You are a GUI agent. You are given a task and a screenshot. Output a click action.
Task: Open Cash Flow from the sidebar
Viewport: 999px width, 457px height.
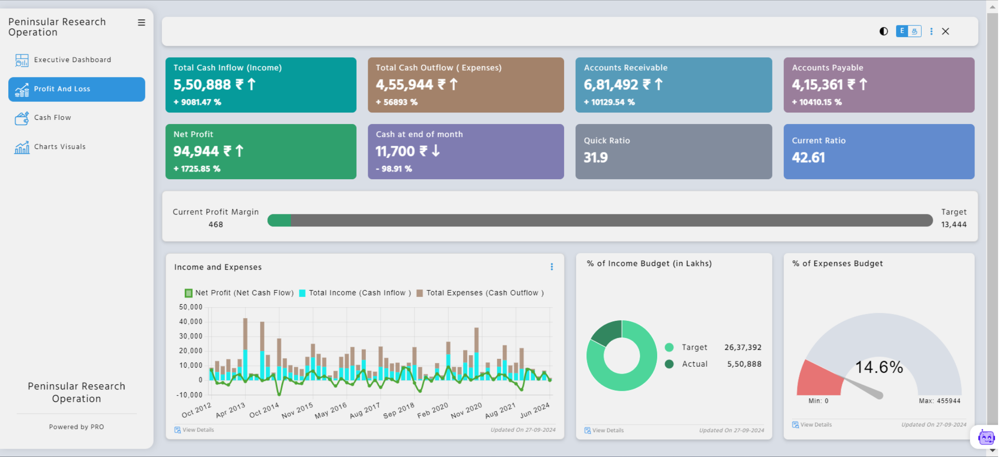click(21, 118)
